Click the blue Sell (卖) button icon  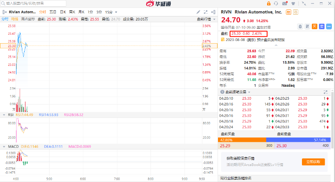321,26
